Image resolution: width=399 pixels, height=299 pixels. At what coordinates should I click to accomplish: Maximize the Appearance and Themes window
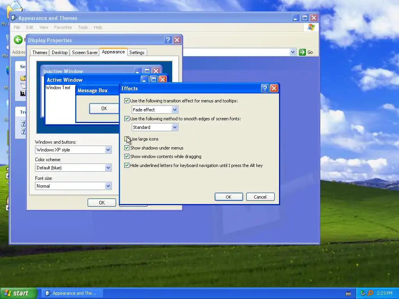pos(305,18)
